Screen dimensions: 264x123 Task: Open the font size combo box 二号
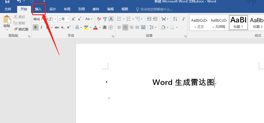pos(64,19)
